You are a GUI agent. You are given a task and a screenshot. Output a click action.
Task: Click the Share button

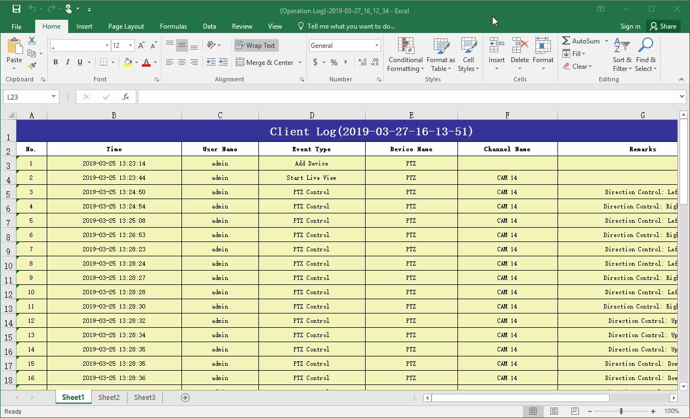point(663,26)
